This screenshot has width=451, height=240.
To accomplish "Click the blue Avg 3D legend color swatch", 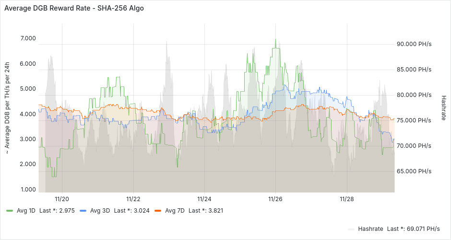I will (83, 211).
